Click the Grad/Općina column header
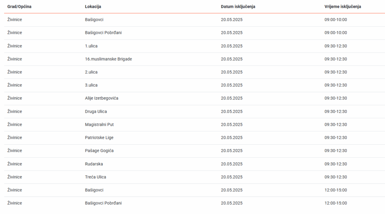Image resolution: width=385 pixels, height=214 pixels. point(19,7)
